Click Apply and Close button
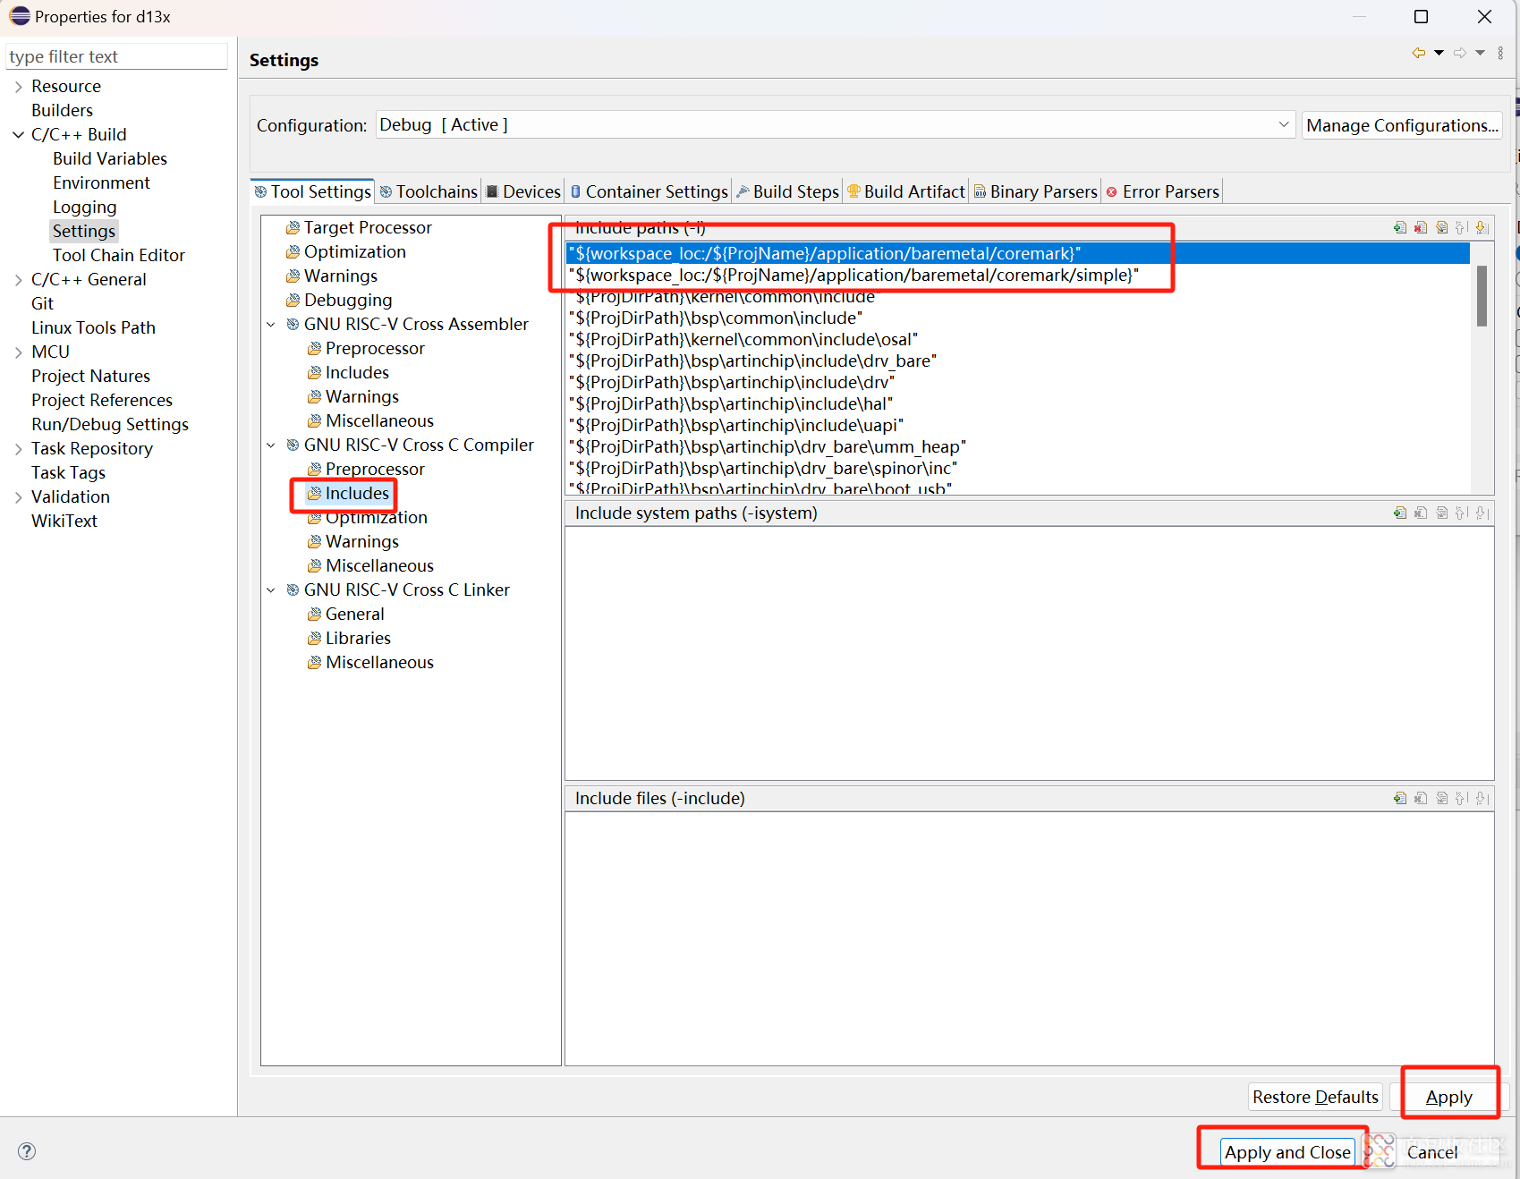 1287,1152
